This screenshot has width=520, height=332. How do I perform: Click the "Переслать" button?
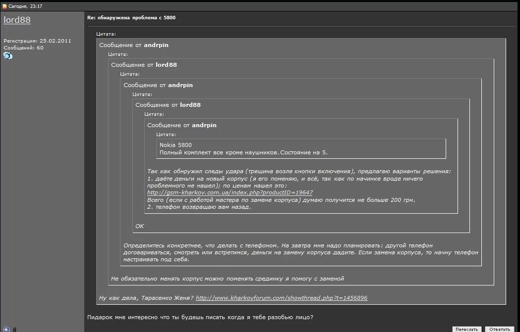(466, 330)
